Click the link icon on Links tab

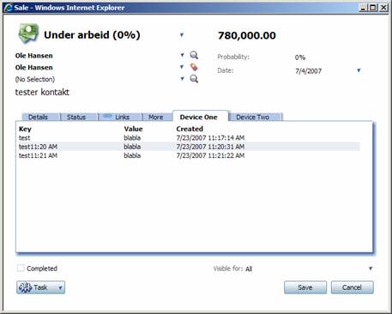pos(107,116)
